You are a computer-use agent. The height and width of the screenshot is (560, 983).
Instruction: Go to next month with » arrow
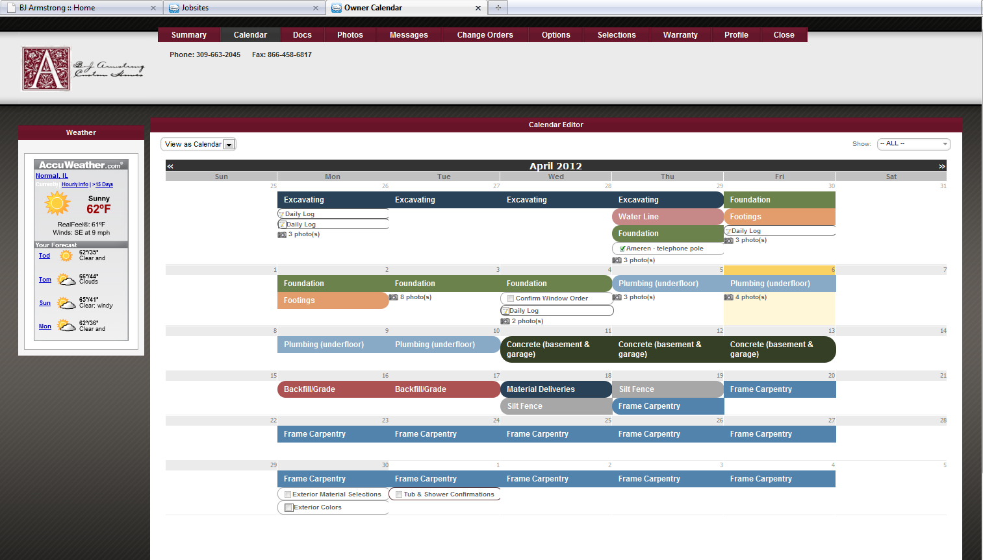click(941, 166)
